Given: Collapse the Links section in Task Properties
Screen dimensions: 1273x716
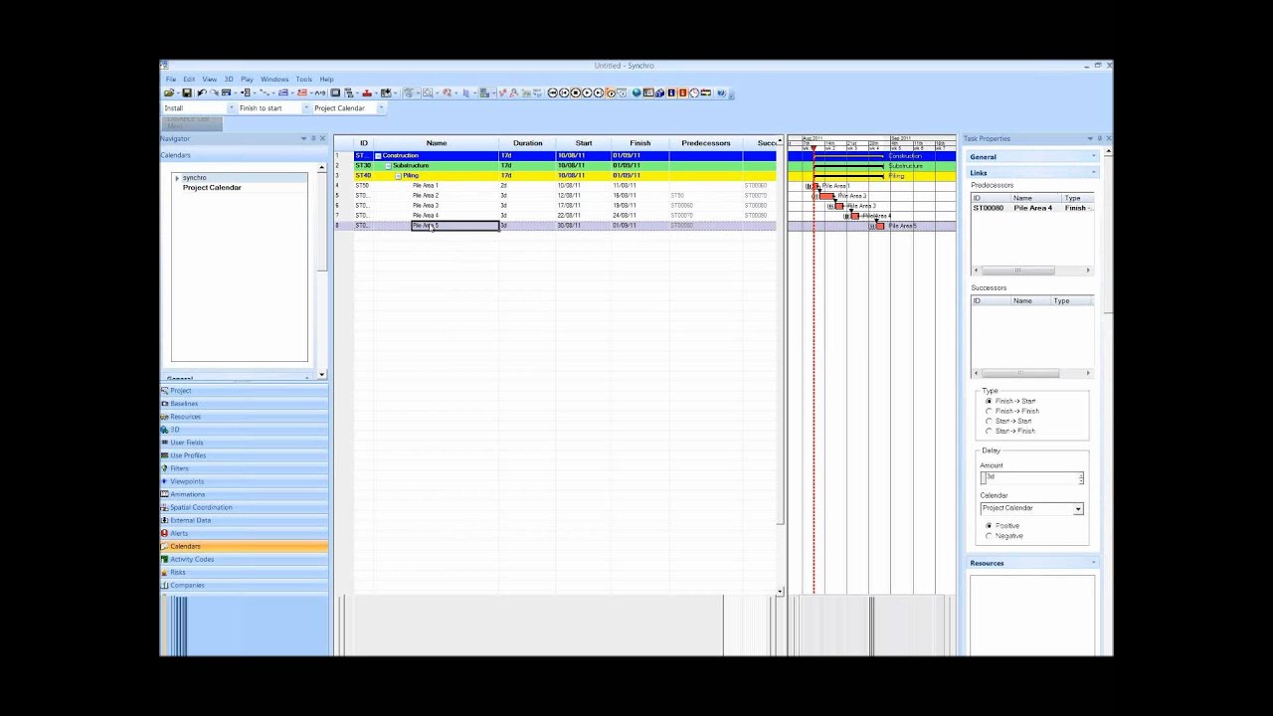Looking at the screenshot, I should click(x=1094, y=173).
